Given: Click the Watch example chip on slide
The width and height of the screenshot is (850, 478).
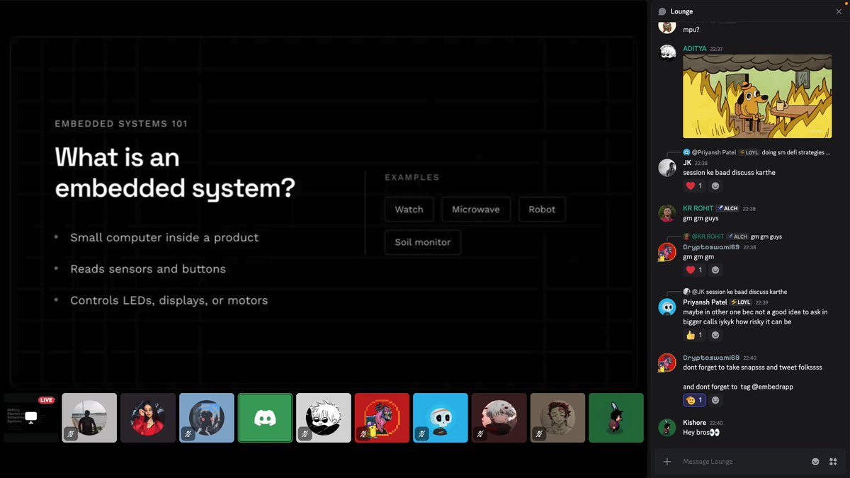Looking at the screenshot, I should point(409,210).
